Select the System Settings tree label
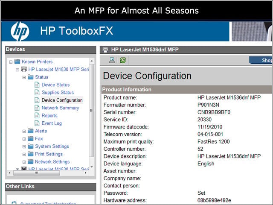Image resolution: width=273 pixels, height=205 pixels. (x=52, y=146)
